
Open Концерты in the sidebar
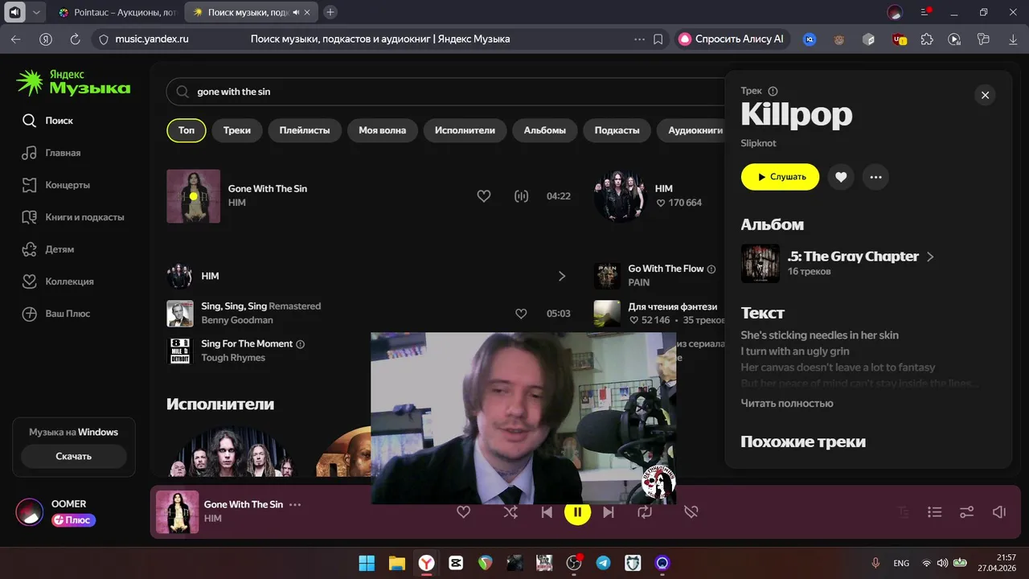point(56,185)
